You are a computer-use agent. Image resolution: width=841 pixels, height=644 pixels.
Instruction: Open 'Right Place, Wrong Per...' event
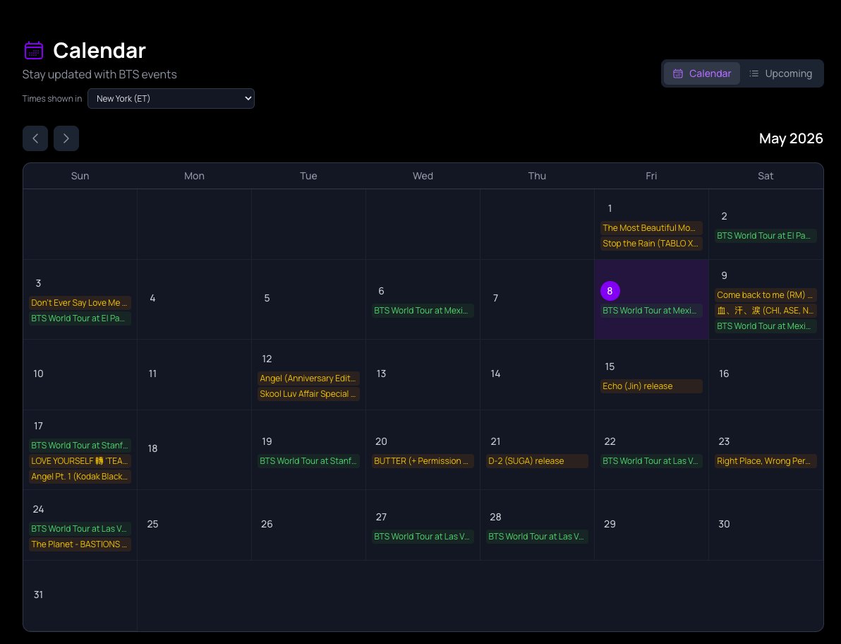766,461
